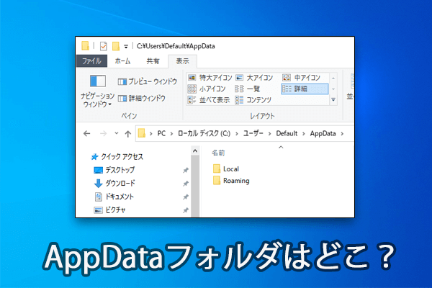
Task: Toggle the プレビュー ウィンドウ pane
Action: [146, 82]
